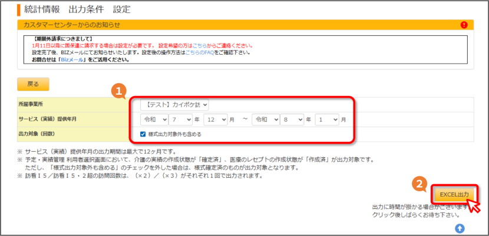Open the end year 8 dropdown

pyautogui.click(x=292, y=119)
